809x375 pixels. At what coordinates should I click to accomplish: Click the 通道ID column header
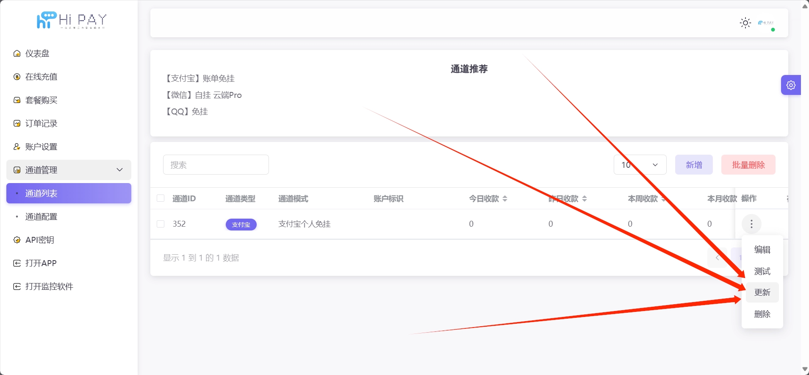(x=184, y=198)
